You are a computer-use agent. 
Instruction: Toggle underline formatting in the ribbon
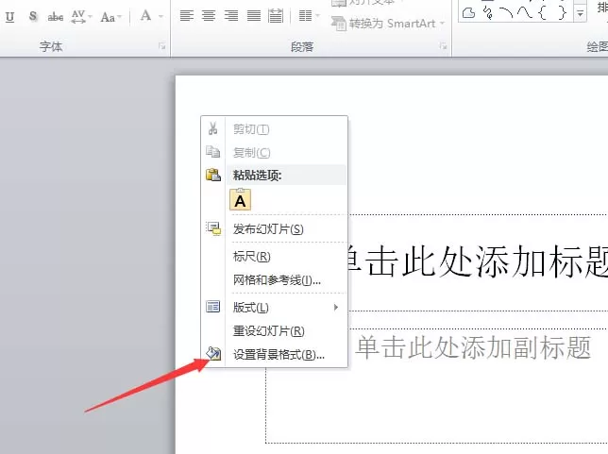(x=10, y=17)
